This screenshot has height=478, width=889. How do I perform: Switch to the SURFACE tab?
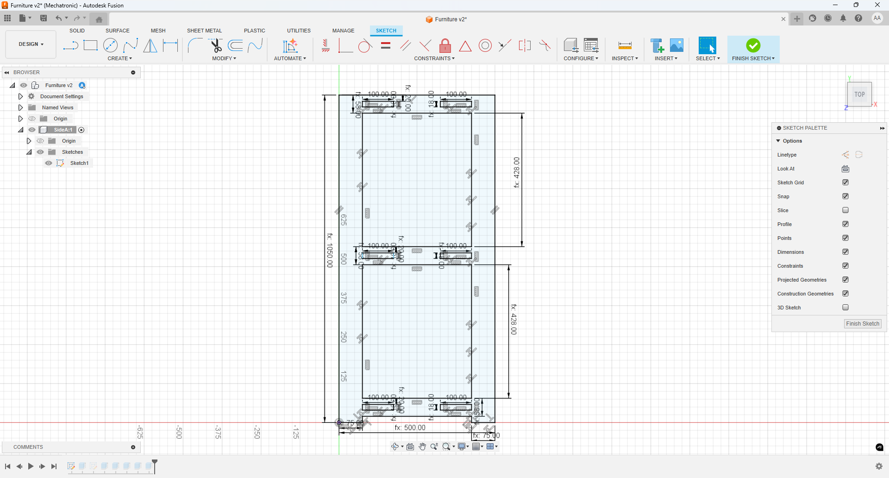[118, 31]
